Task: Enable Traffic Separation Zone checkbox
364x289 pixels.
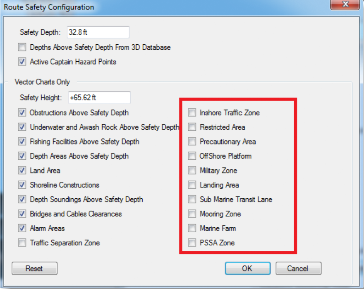Action: (x=22, y=243)
